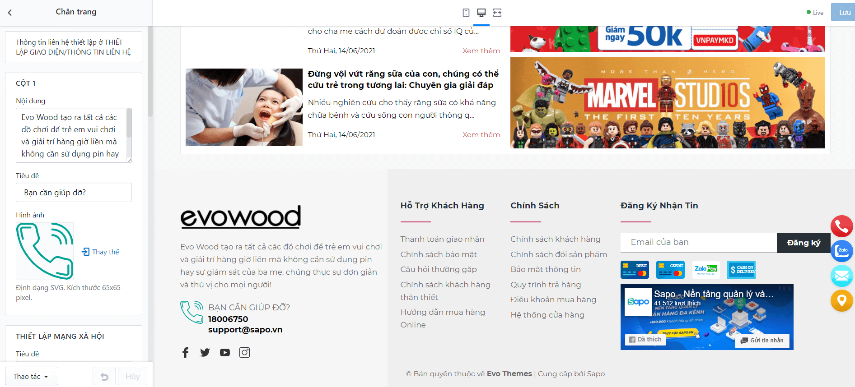Open Chính sách khách hàng link under Chính Sách
Screen dimensions: 855x387
pyautogui.click(x=556, y=239)
